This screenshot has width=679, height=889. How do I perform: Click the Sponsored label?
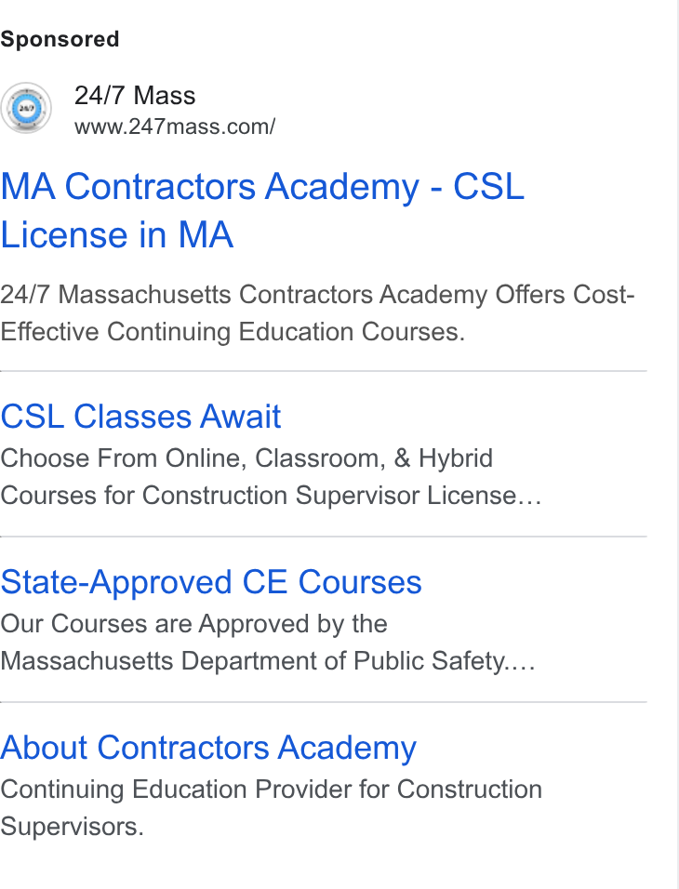click(60, 39)
